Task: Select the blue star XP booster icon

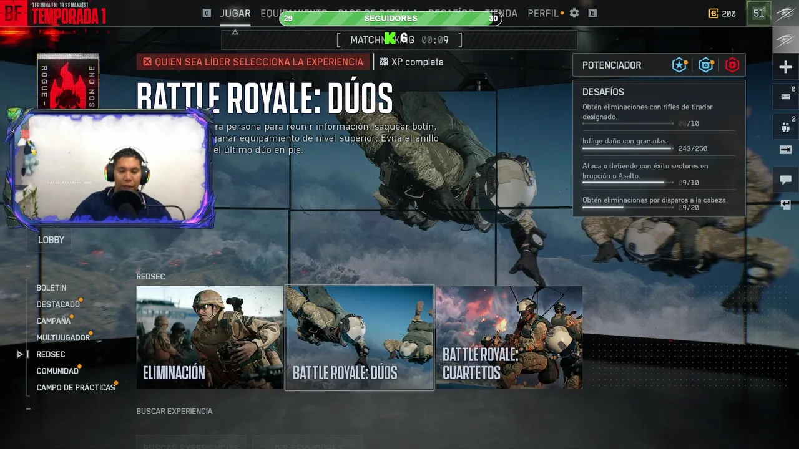Action: point(680,65)
